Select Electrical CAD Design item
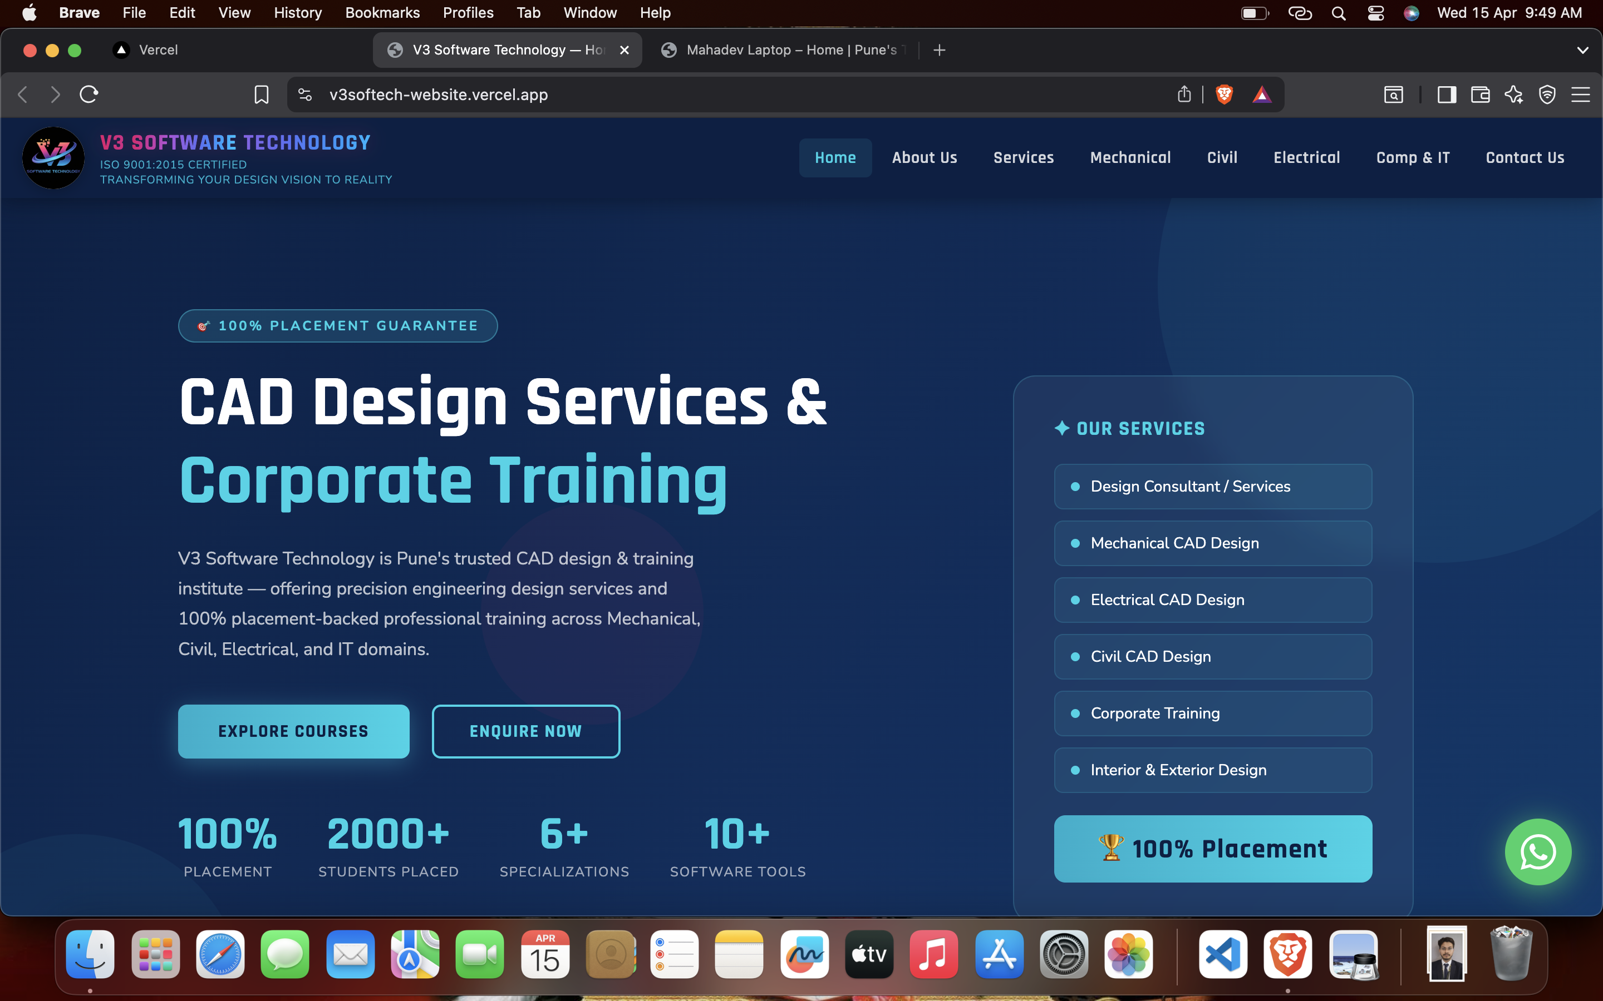 pos(1213,600)
